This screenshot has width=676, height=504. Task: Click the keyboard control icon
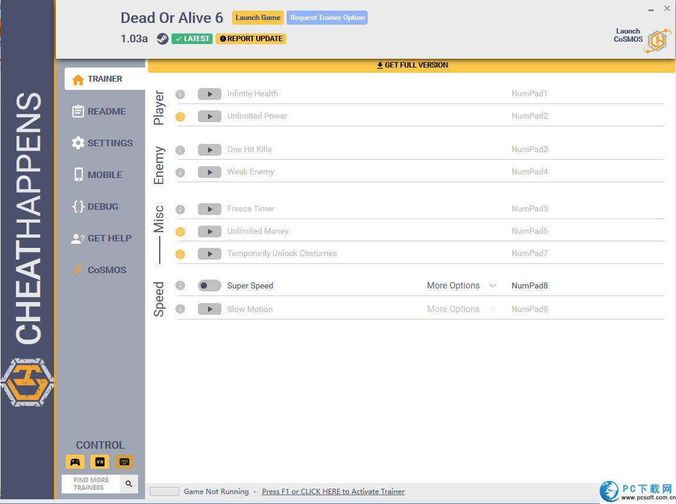click(124, 462)
